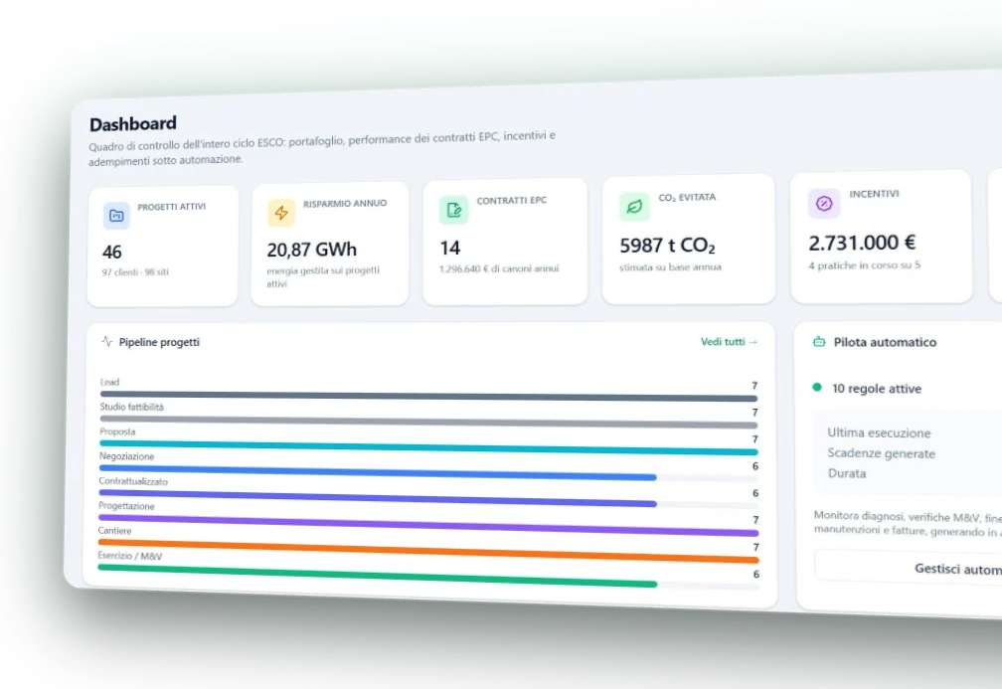1002x689 pixels.
Task: Click the 2.731.000 € value
Action: pyautogui.click(x=862, y=243)
